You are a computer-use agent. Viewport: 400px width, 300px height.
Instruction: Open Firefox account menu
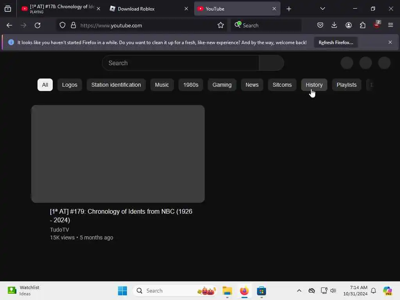tap(348, 25)
